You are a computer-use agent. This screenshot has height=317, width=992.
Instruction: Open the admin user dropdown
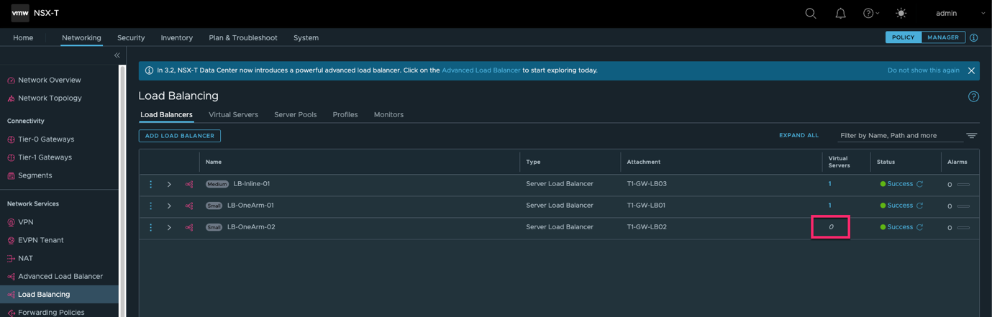(x=960, y=13)
